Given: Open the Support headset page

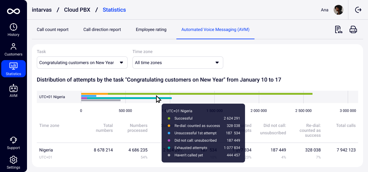Looking at the screenshot, I should (x=13, y=143).
